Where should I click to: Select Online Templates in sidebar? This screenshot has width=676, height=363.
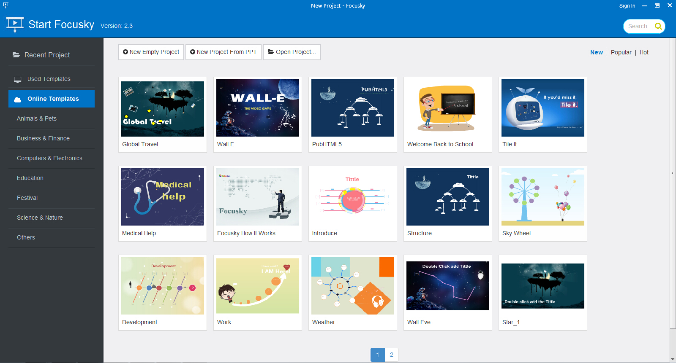click(x=52, y=99)
